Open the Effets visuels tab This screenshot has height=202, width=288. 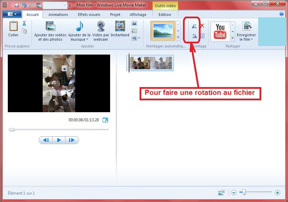(89, 15)
